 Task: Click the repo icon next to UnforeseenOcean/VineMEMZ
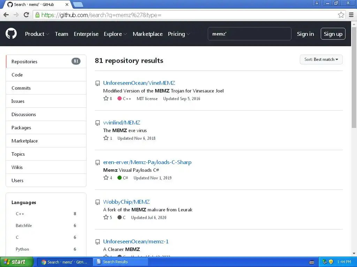click(x=98, y=83)
